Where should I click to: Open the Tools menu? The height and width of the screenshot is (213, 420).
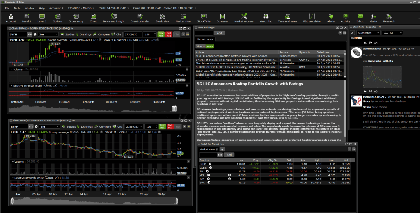point(17,8)
